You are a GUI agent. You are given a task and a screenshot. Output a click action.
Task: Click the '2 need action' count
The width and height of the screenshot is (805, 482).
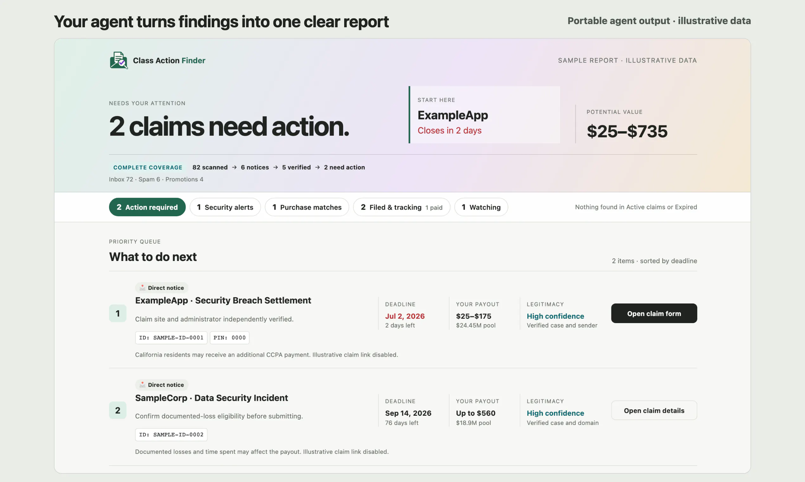tap(345, 167)
